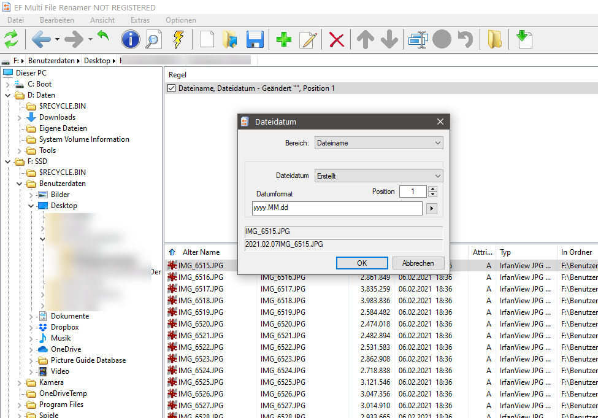Open the Optionen menu
The width and height of the screenshot is (598, 418).
coord(181,20)
